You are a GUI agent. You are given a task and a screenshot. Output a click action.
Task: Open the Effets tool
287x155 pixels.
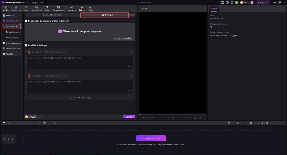pyautogui.click(x=90, y=8)
